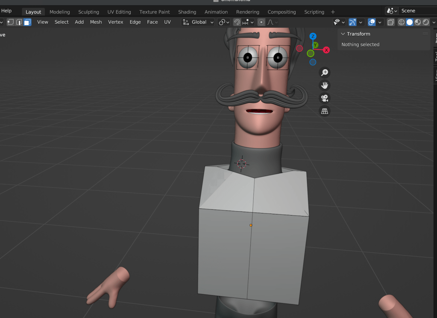Viewport: 437px width, 318px height.
Task: Switch to the Sculpting workspace tab
Action: coord(88,12)
